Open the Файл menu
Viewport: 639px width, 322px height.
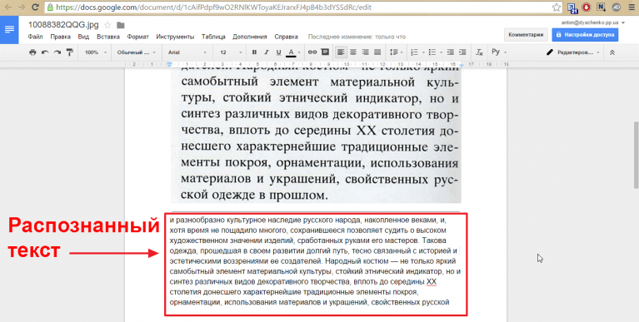(36, 37)
